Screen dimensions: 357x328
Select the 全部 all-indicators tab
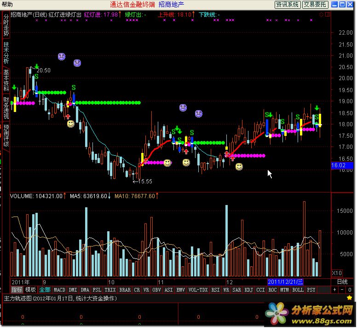45,289
